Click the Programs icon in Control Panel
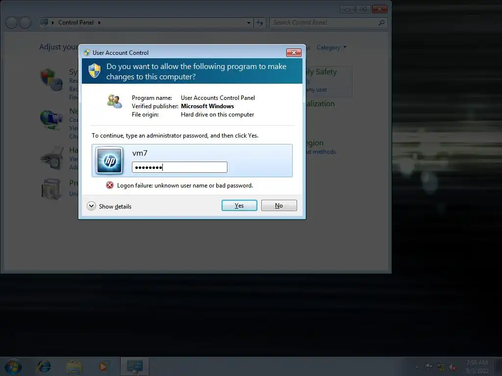Viewport: 502px width, 376px height. pos(51,188)
